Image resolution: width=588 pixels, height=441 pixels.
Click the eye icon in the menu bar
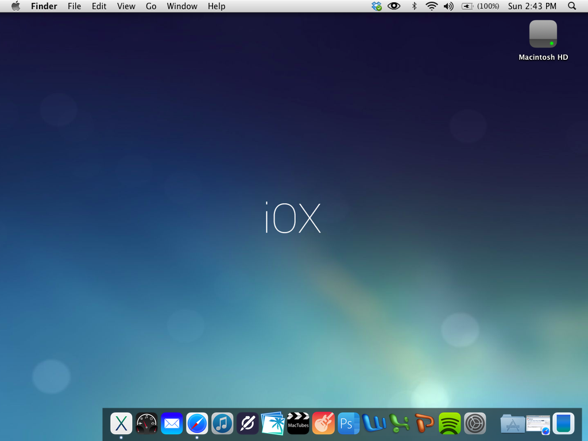click(x=394, y=6)
